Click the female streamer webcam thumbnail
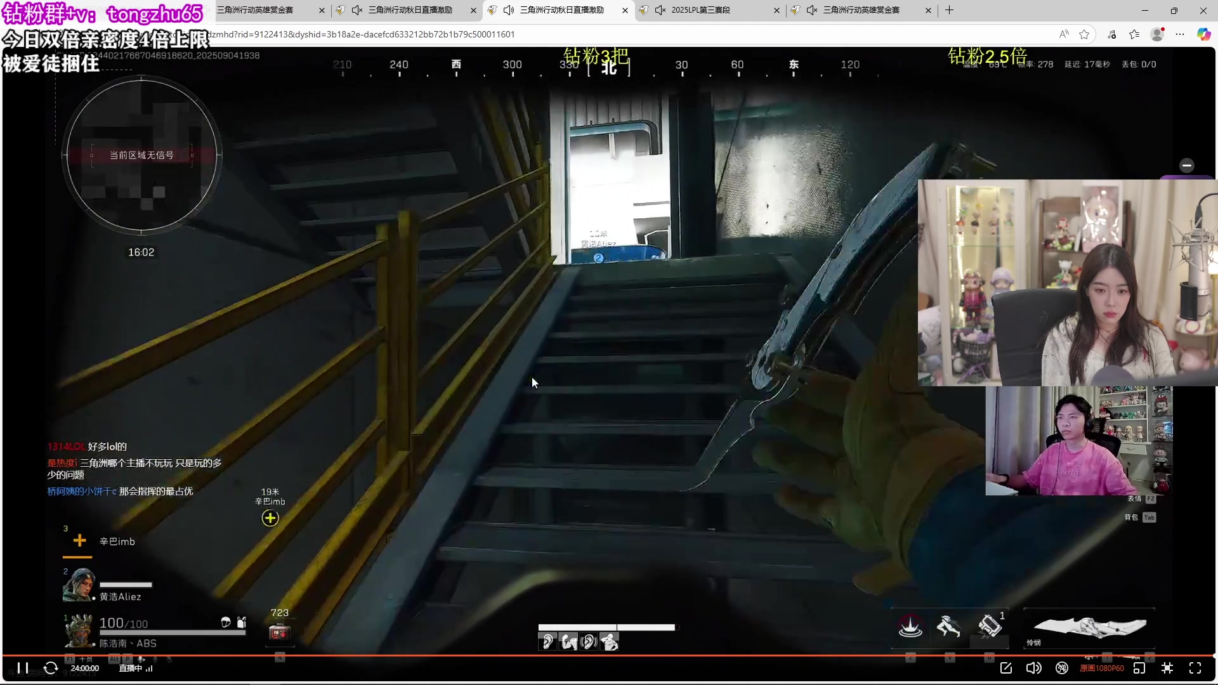Image resolution: width=1218 pixels, height=685 pixels. [x=1068, y=283]
